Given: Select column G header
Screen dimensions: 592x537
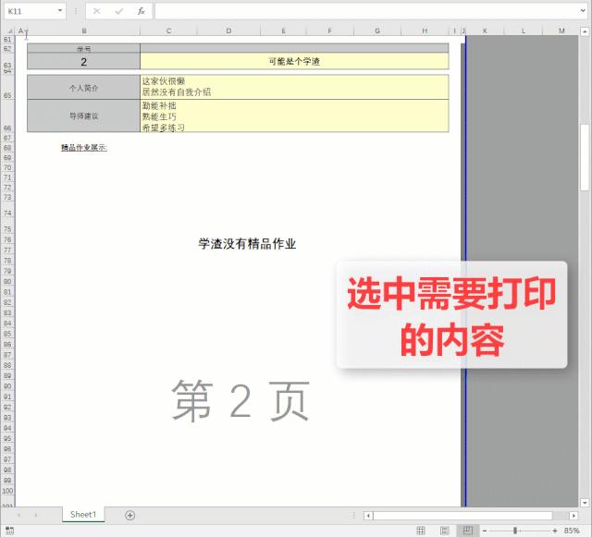Looking at the screenshot, I should pos(377,31).
